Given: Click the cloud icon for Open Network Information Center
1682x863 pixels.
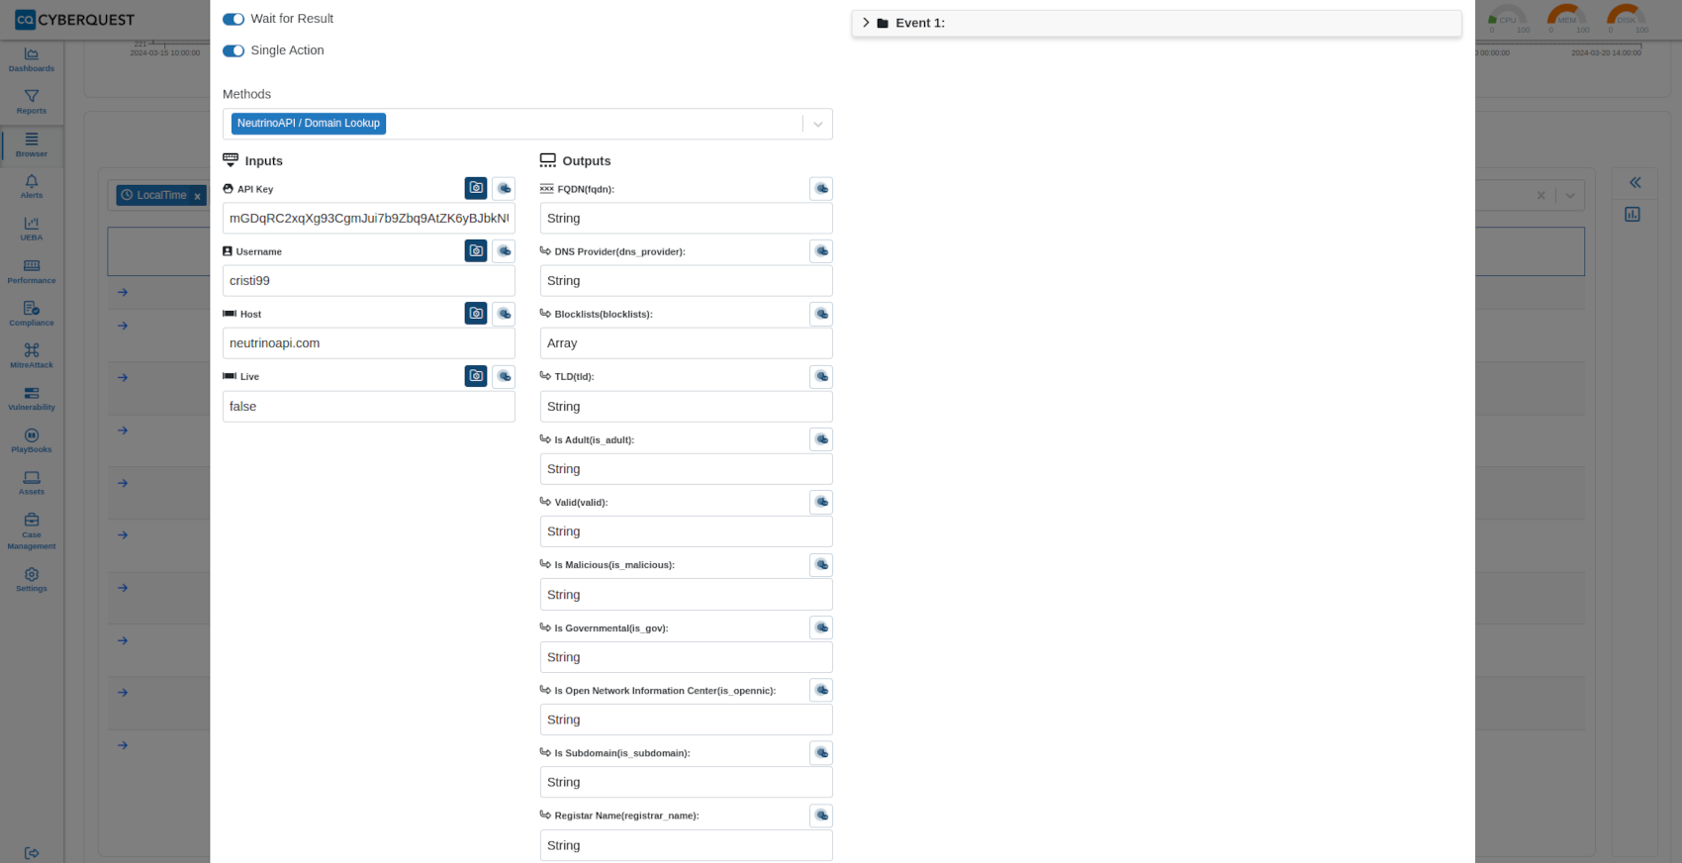Looking at the screenshot, I should (821, 690).
